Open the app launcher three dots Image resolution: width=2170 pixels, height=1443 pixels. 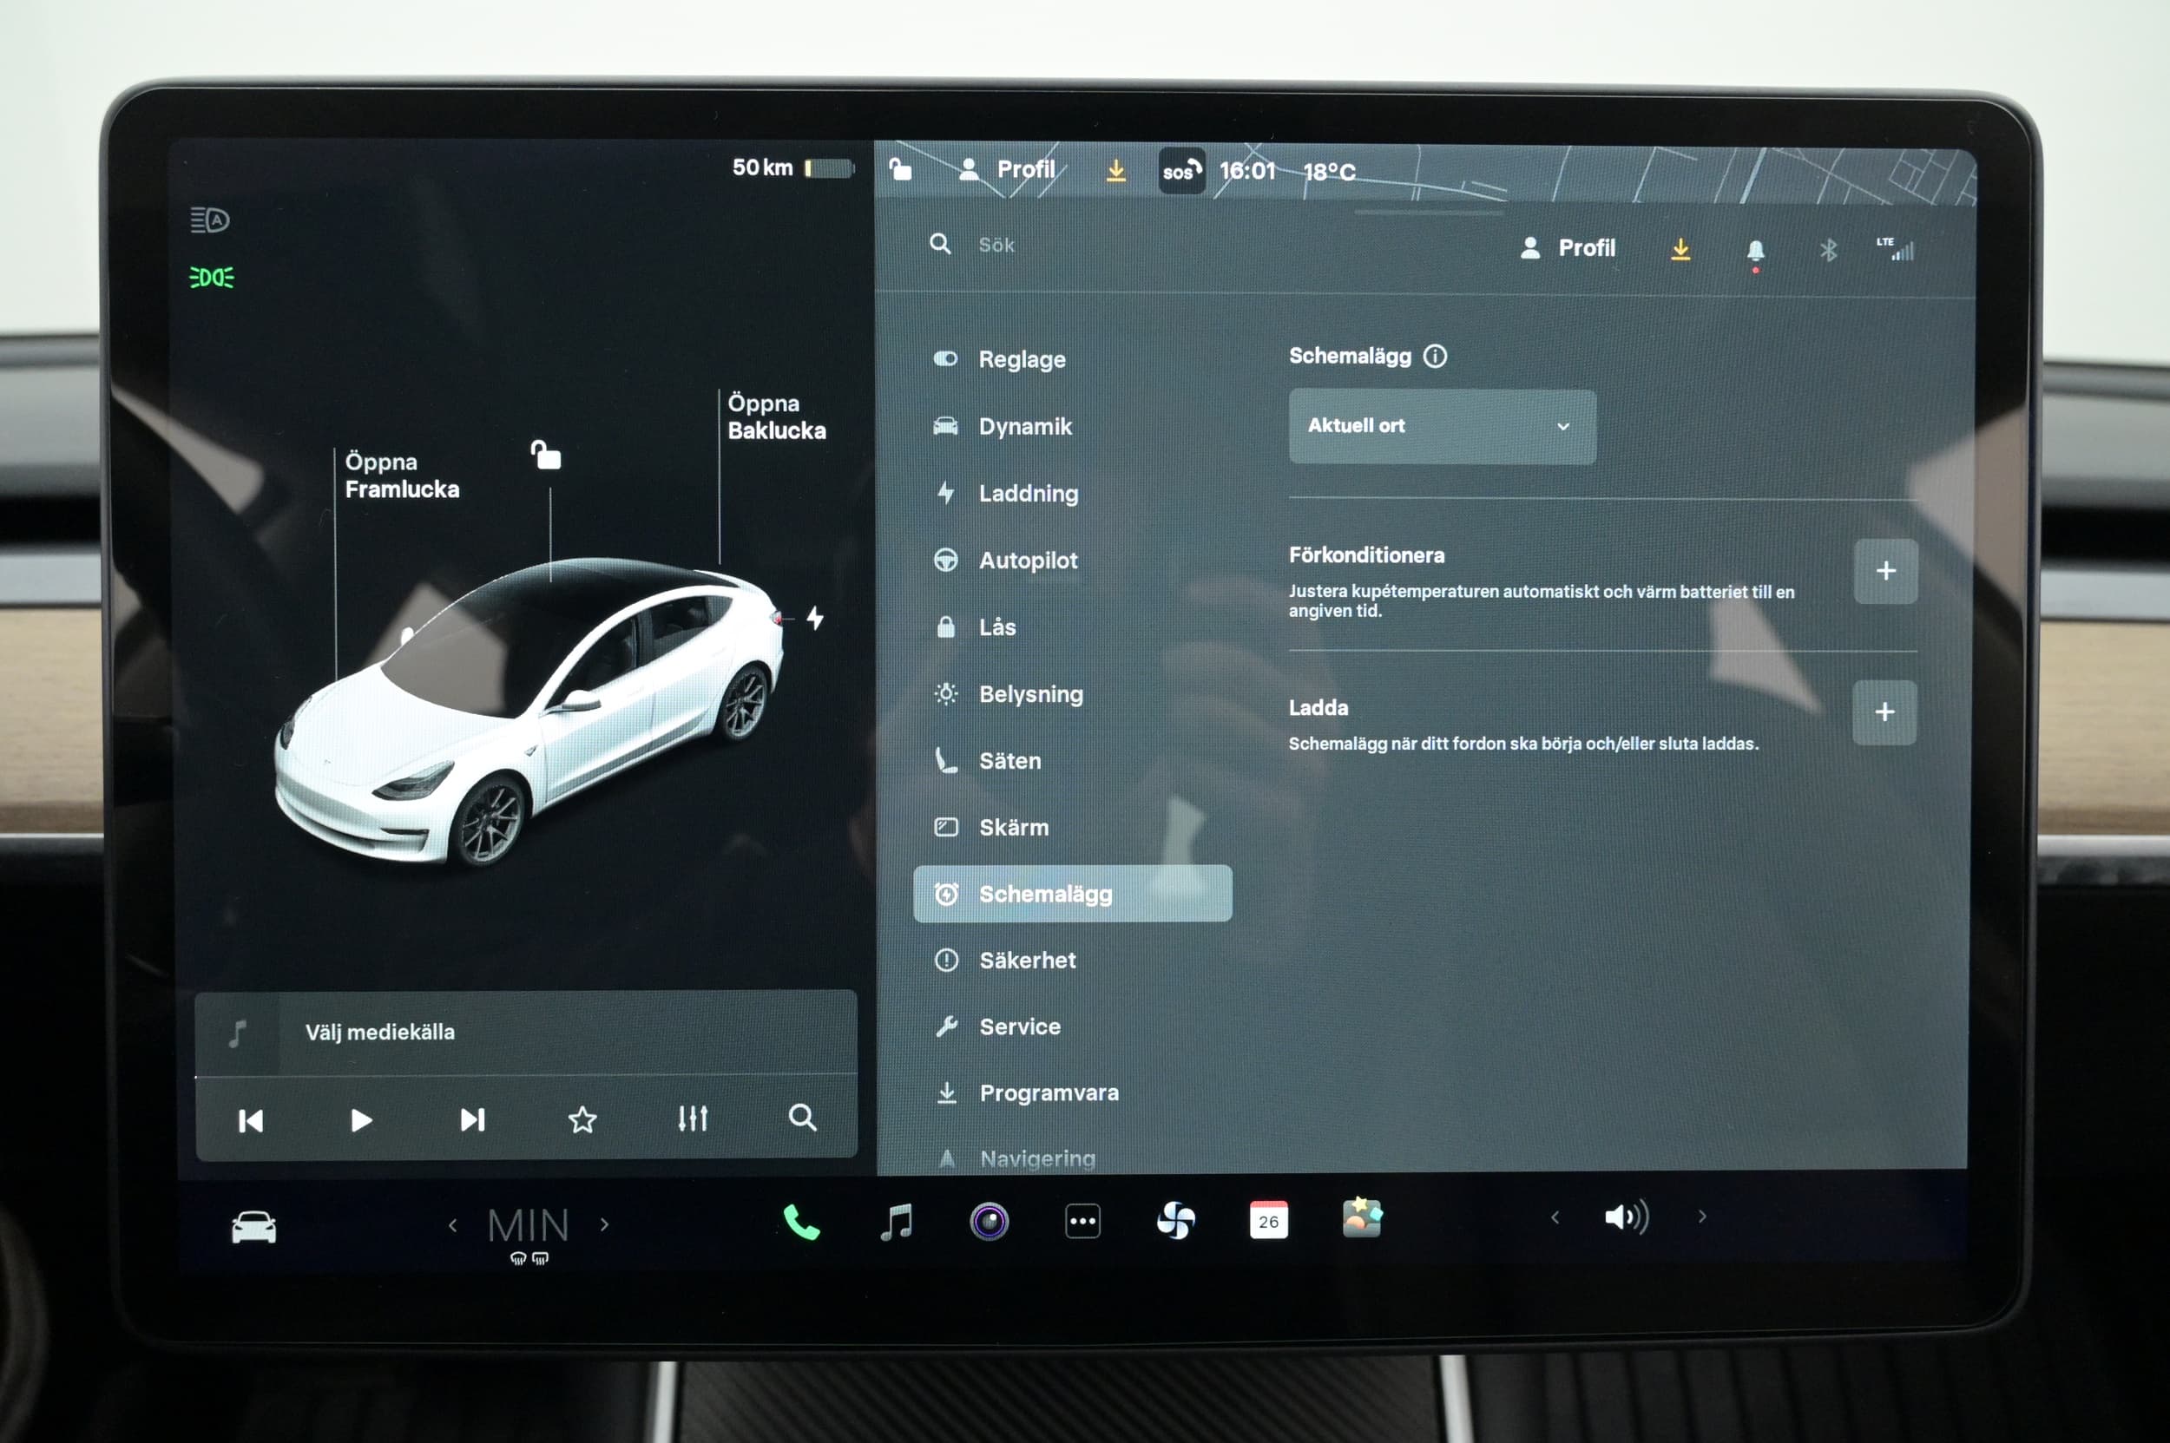tap(1082, 1222)
